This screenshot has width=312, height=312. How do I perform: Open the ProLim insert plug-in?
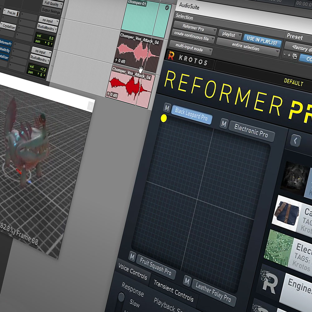click(11, 12)
